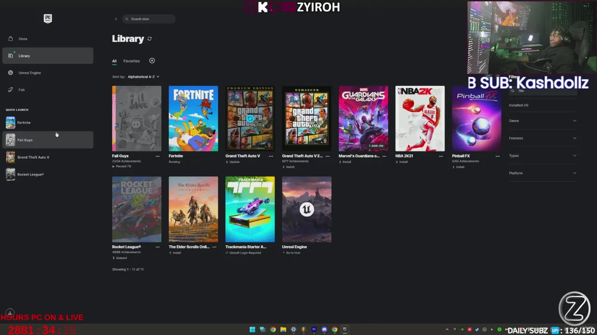Image resolution: width=597 pixels, height=335 pixels.
Task: Expand the Genre filter section
Action: click(x=543, y=121)
